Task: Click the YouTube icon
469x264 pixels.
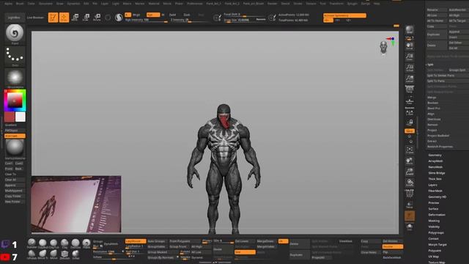Action: coord(5,257)
